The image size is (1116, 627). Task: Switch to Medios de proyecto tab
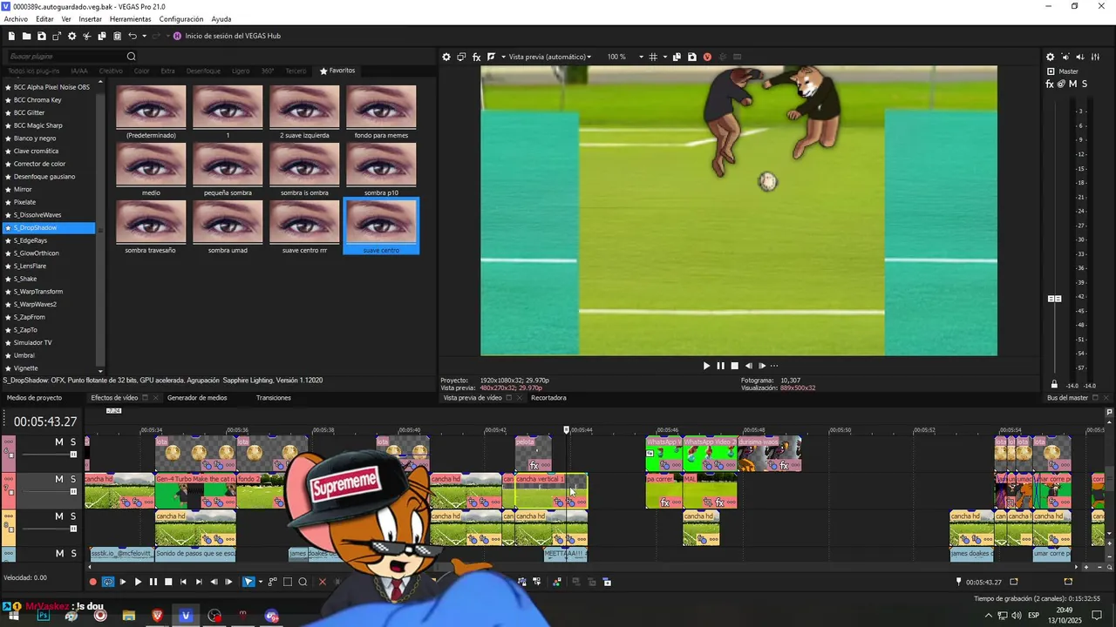click(34, 398)
